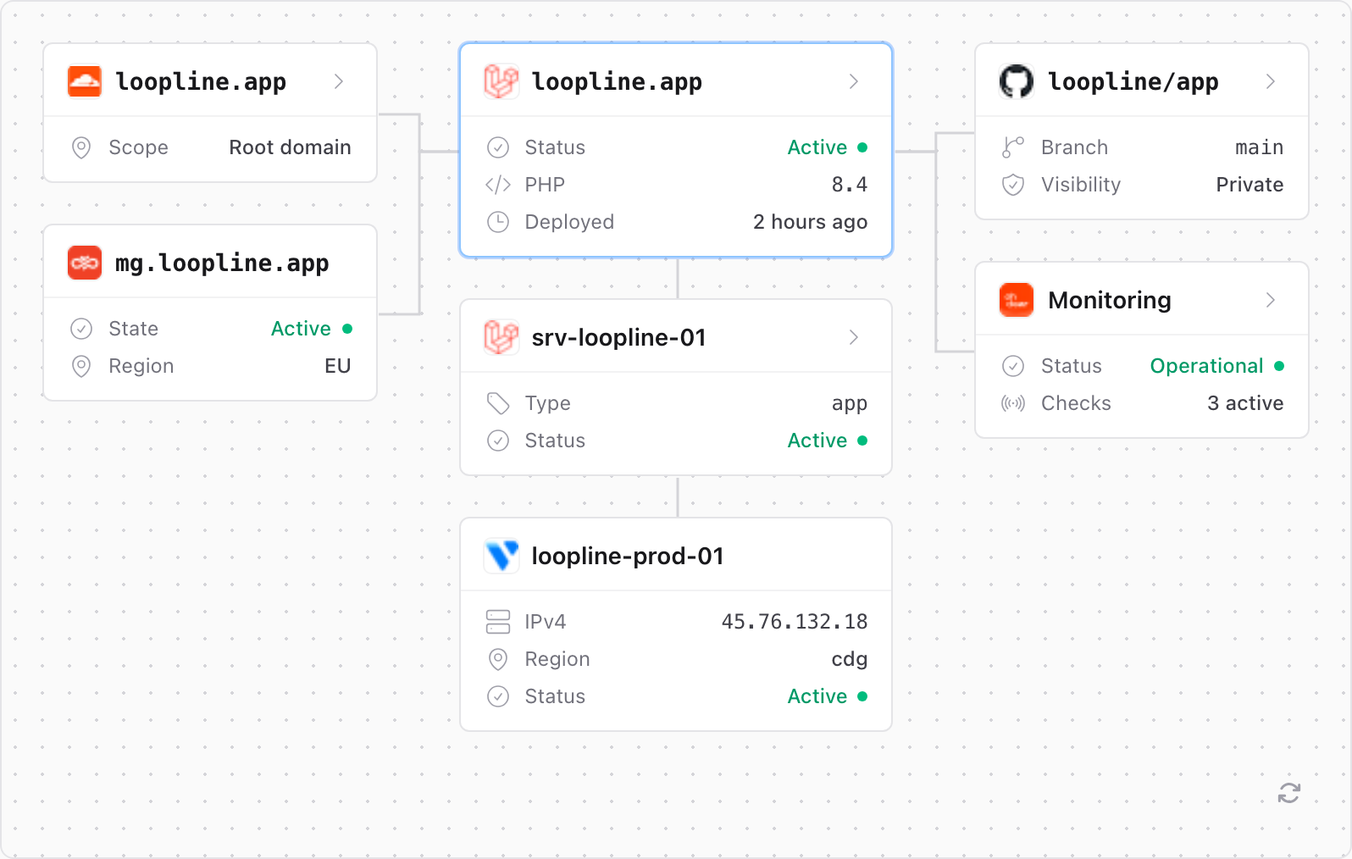Select the mg.loopline.app card title
The image size is (1352, 859).
pos(222,263)
